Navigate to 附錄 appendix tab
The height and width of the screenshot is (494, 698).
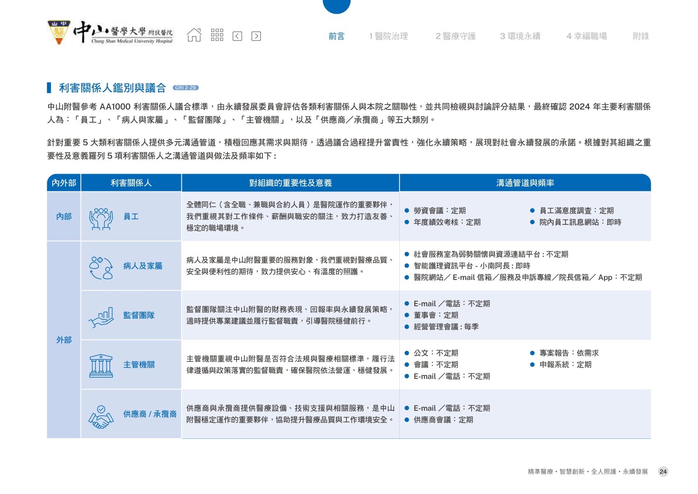click(640, 36)
